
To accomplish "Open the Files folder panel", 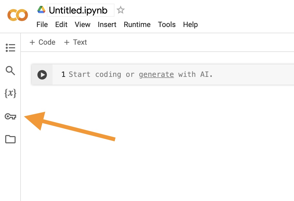I will 10,139.
